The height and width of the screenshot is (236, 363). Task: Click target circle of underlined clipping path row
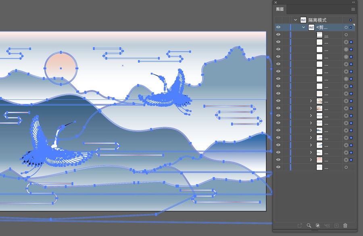coord(346,35)
